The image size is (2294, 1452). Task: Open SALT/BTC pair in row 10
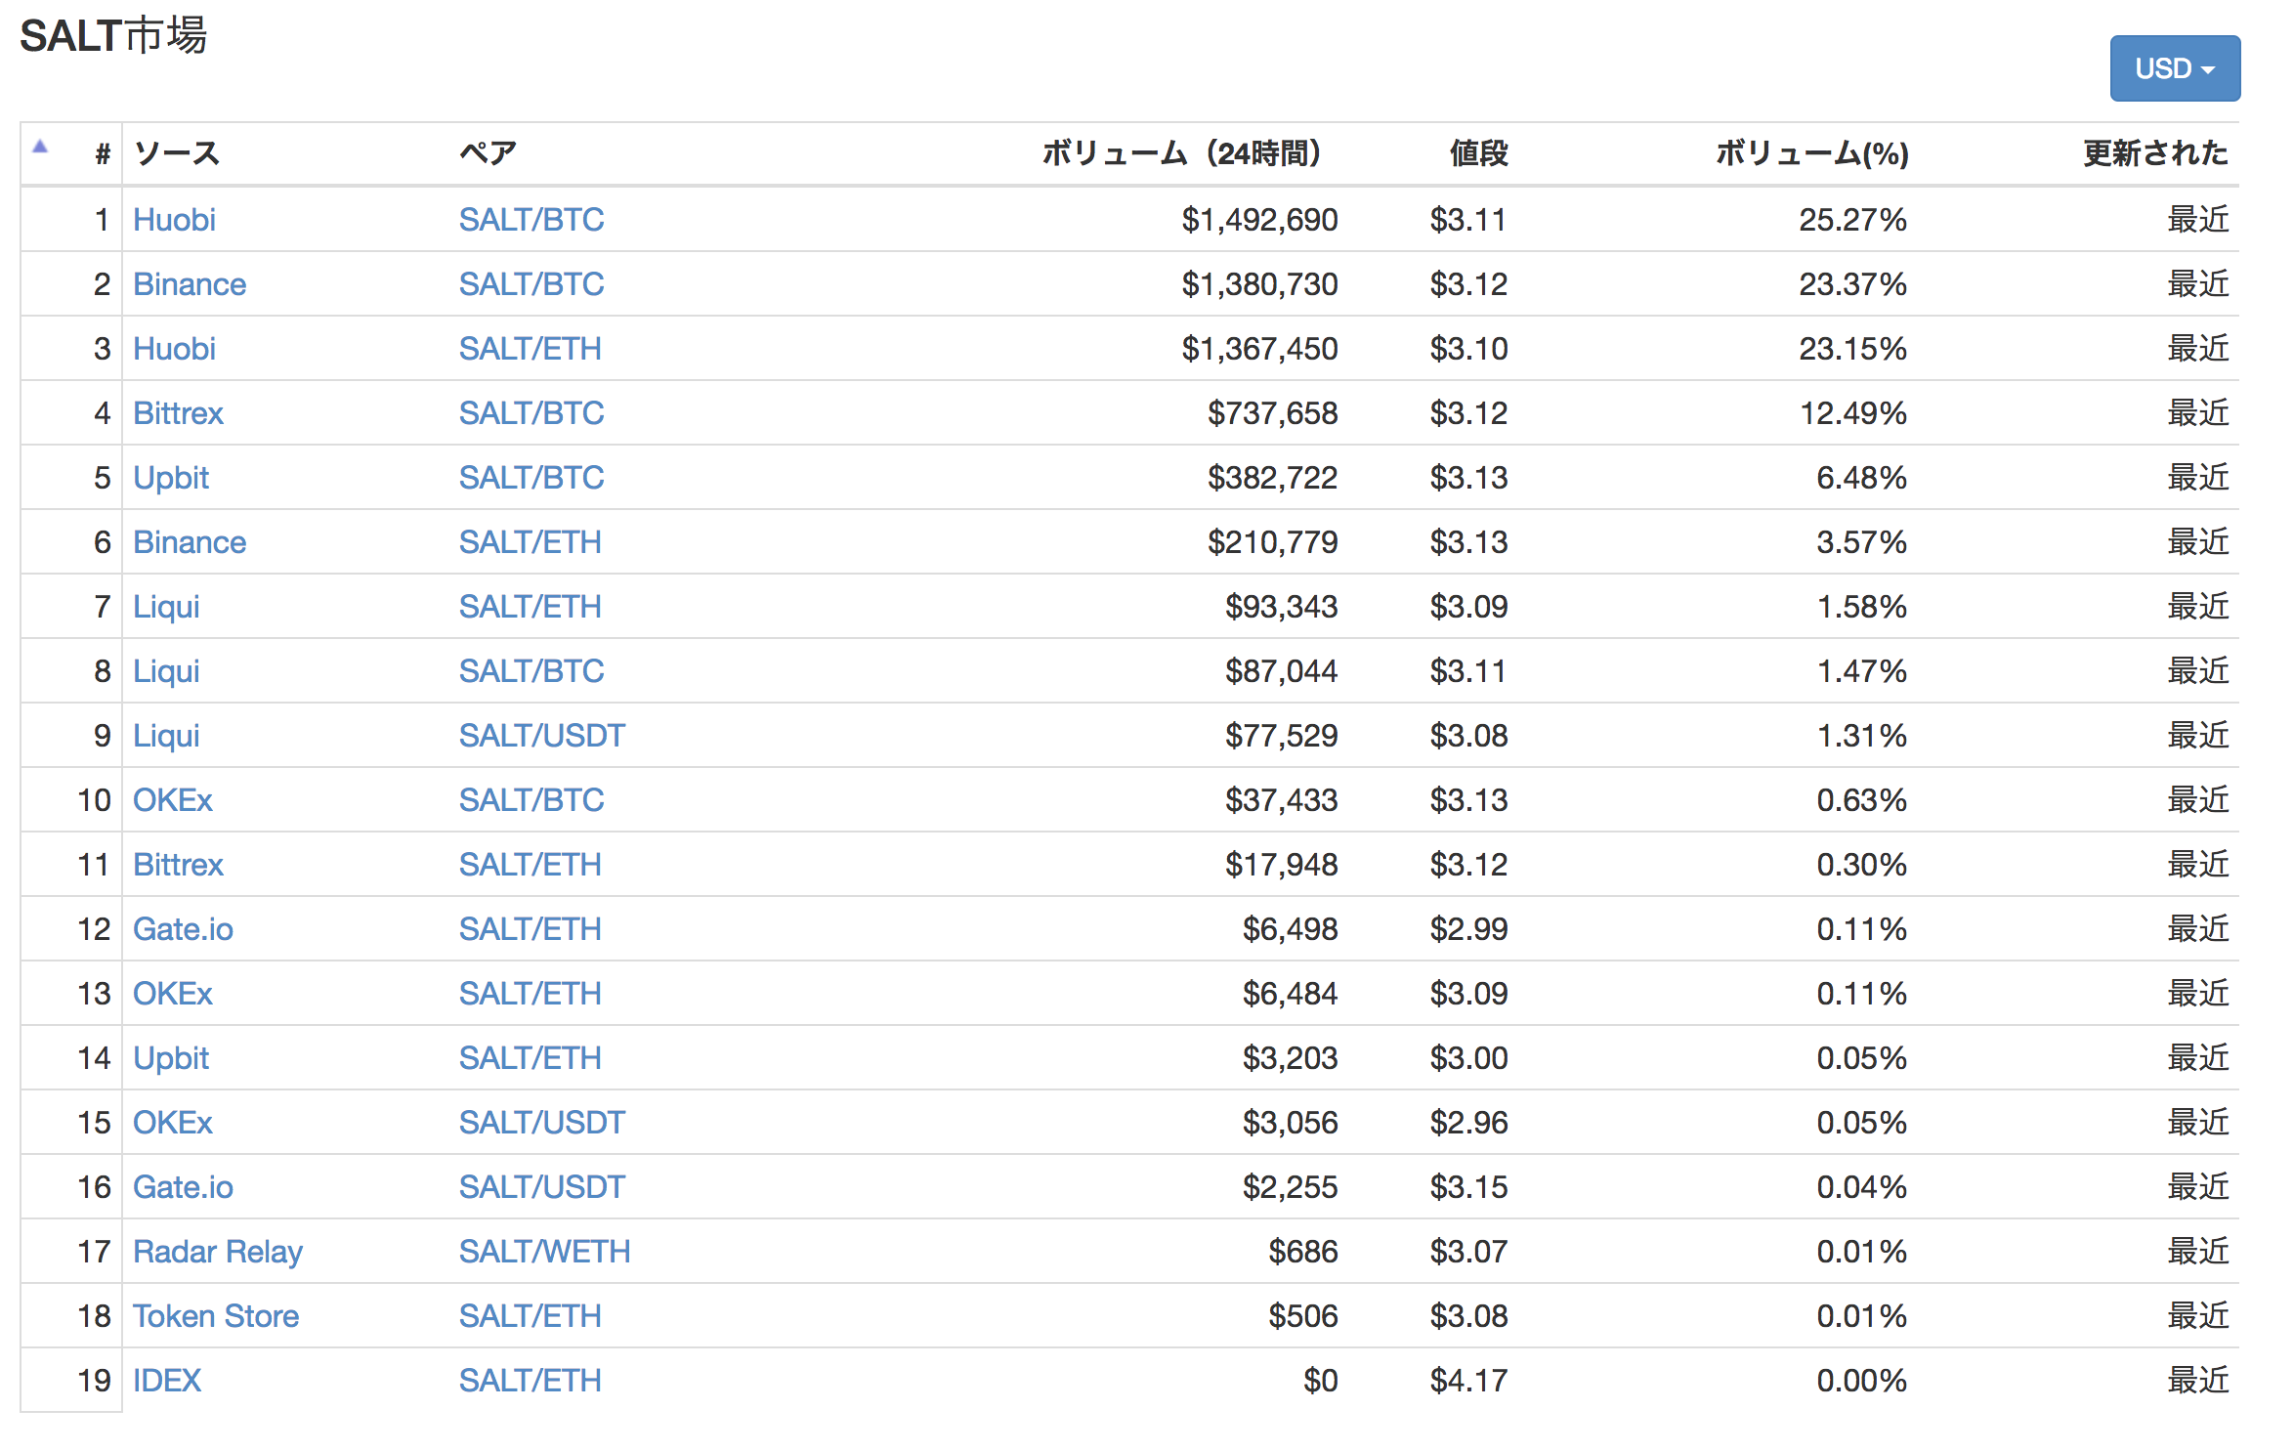point(531,800)
